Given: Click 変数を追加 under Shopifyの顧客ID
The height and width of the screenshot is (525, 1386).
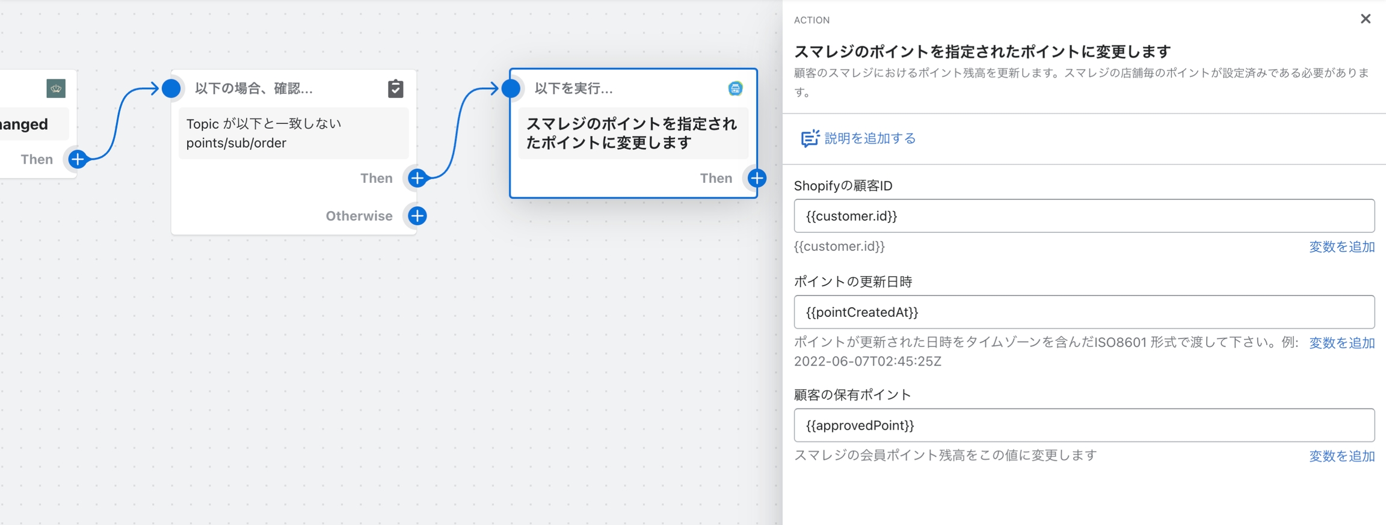Looking at the screenshot, I should 1342,247.
